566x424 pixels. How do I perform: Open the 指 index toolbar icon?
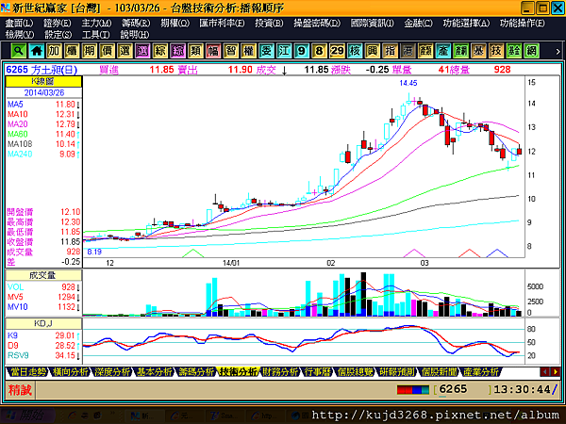click(x=390, y=51)
